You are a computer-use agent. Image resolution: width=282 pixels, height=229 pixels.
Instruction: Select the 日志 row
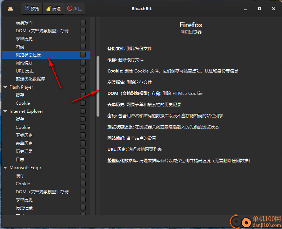[x=46, y=159]
